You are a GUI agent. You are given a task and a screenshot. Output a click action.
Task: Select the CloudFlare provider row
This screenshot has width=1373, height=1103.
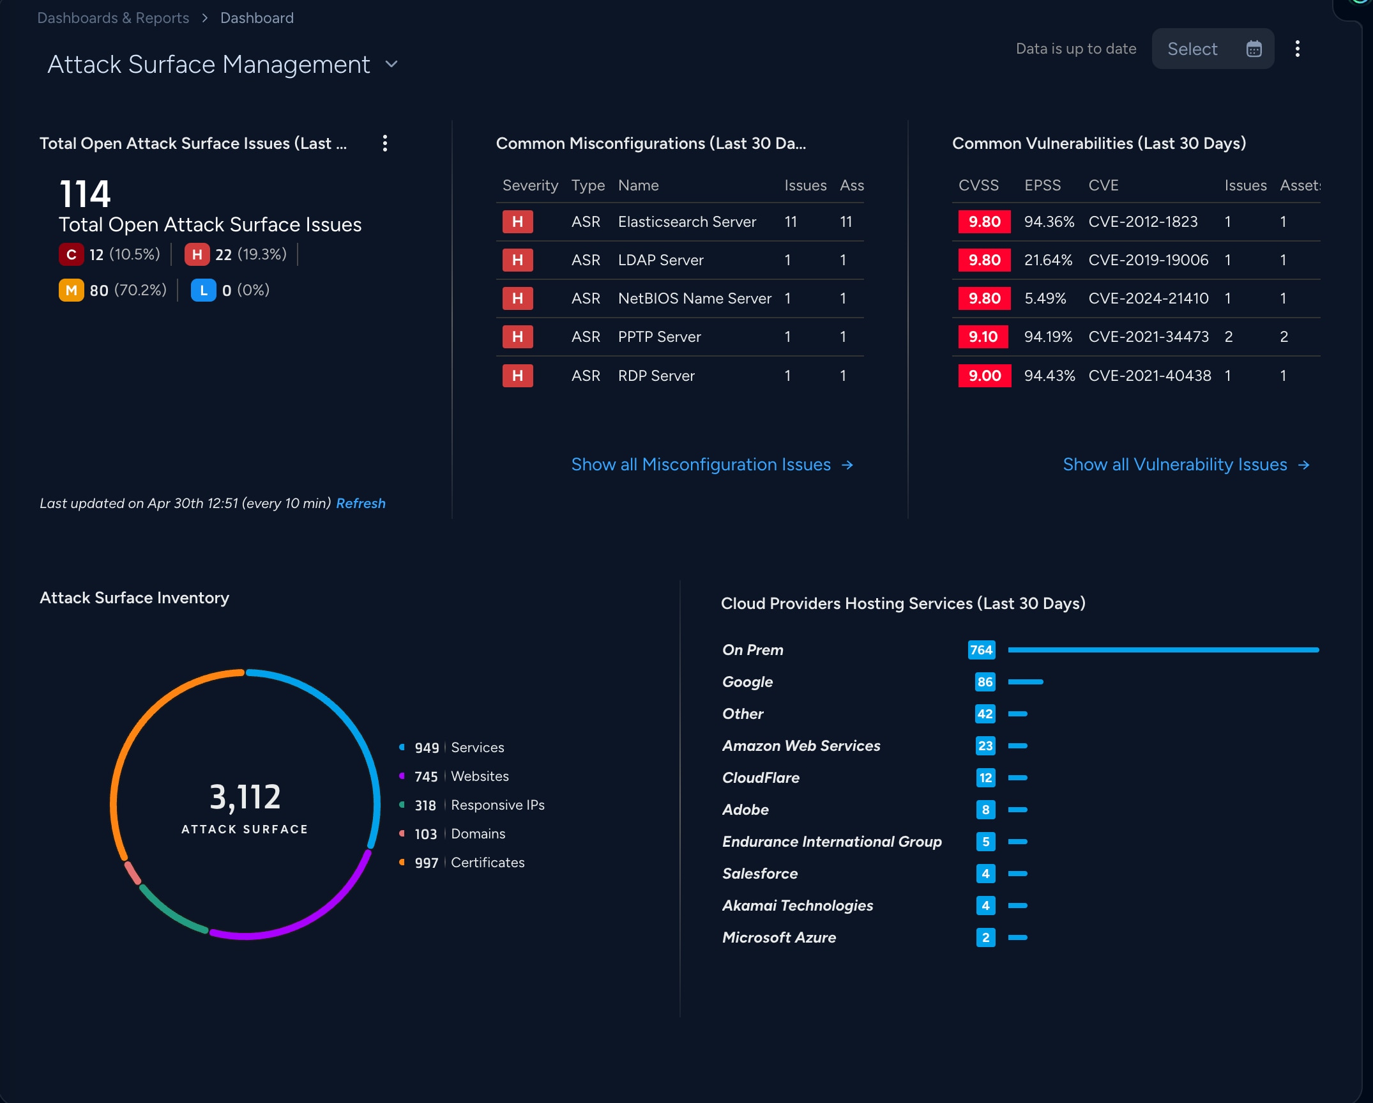tap(1020, 778)
